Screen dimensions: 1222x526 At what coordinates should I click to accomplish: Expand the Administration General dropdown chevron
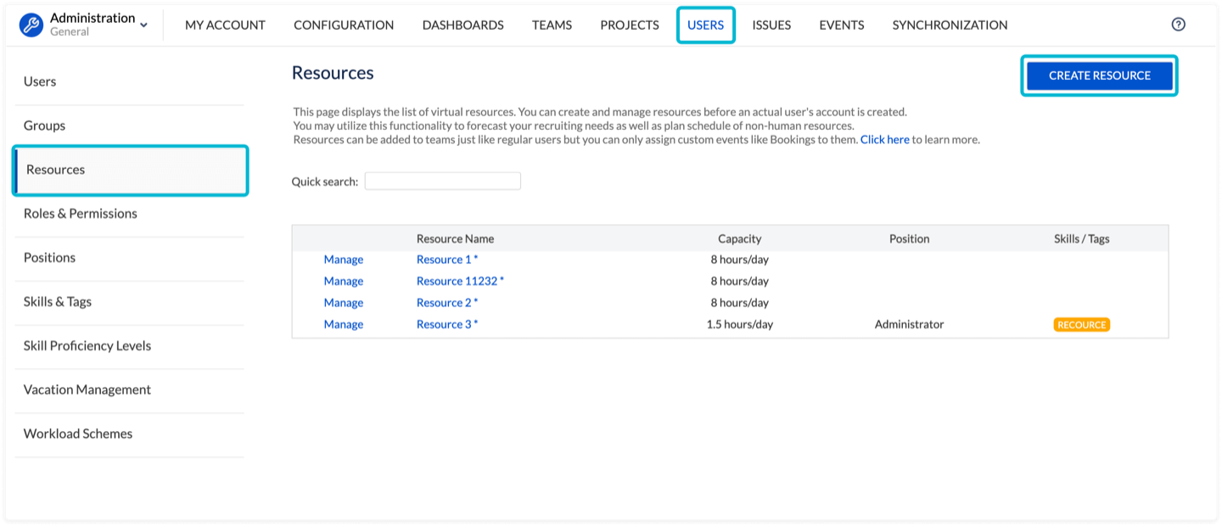[x=143, y=25]
